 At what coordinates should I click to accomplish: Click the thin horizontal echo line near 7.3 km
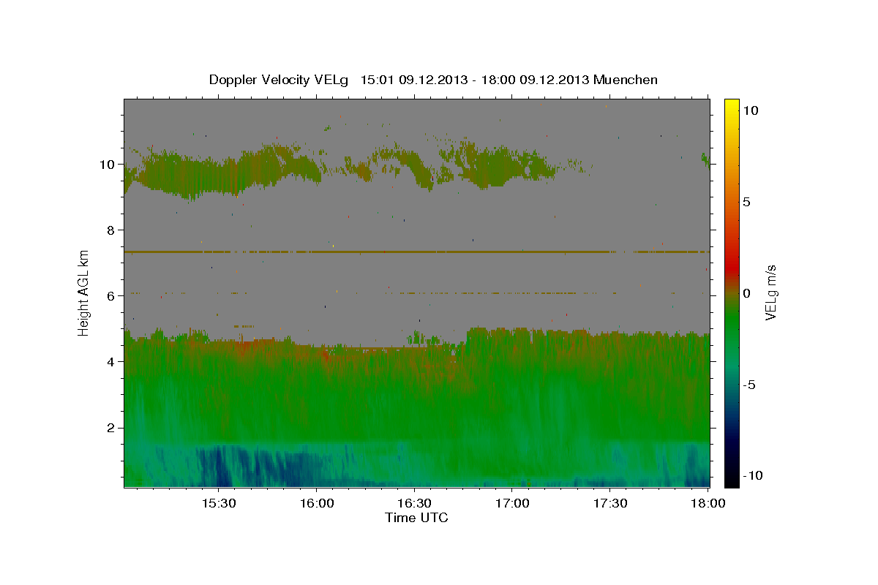tap(416, 252)
